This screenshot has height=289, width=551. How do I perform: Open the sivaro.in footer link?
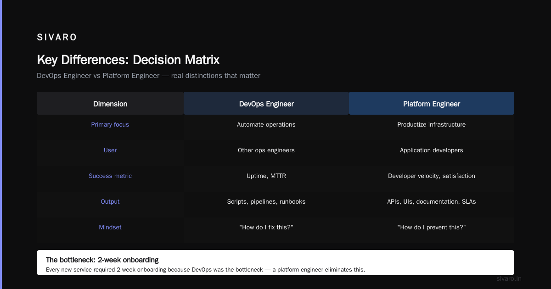(509, 279)
